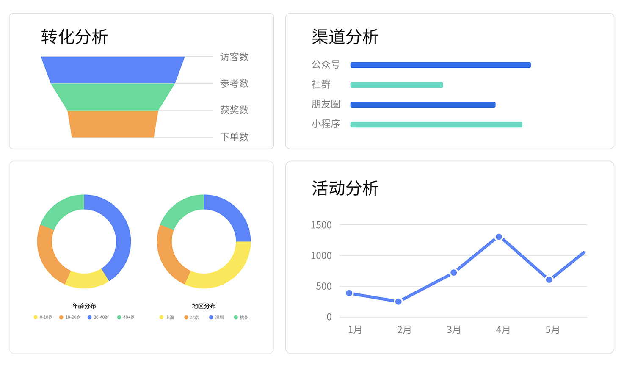Select the 下单数 funnel label

point(234,137)
